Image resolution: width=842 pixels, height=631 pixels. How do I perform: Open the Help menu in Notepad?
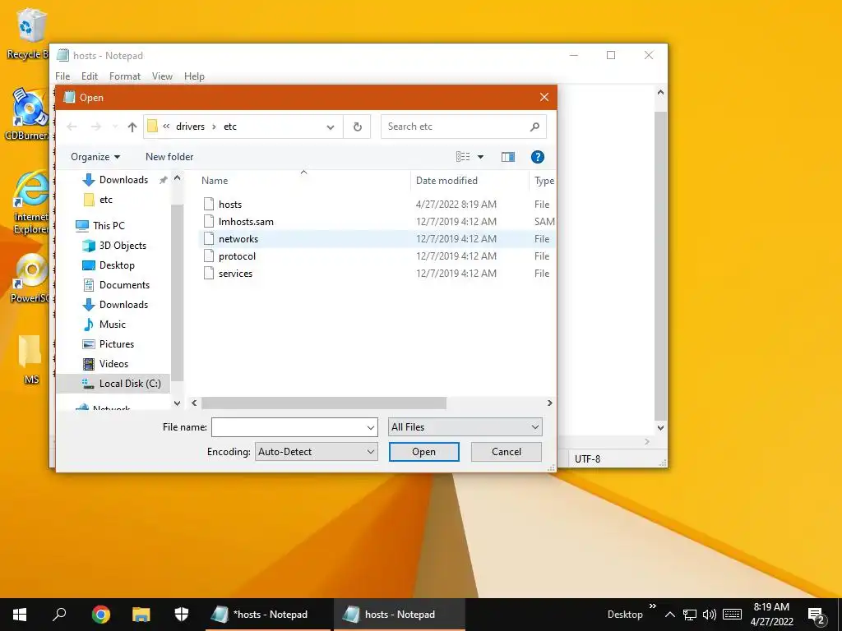coord(194,76)
